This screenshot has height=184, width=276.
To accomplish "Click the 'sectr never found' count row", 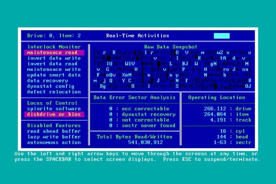I will (142, 125).
